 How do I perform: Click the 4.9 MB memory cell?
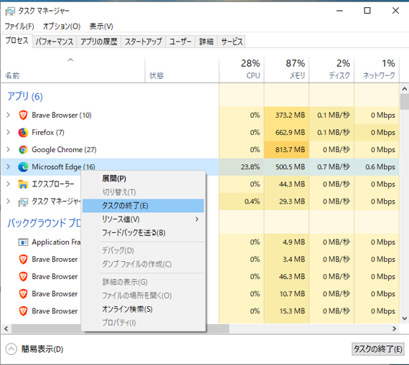pos(287,242)
